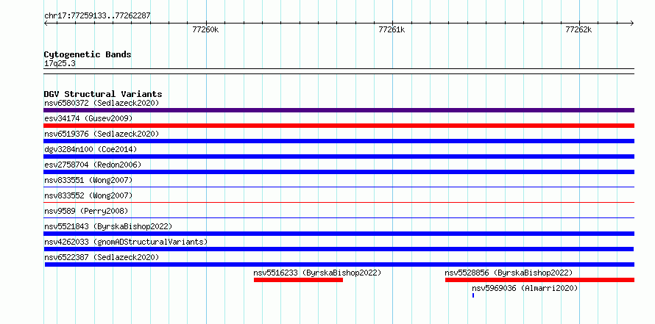The image size is (655, 324).
Task: Open nsv5516233 (ByrskaBishop2022) label
Action: [x=317, y=273]
